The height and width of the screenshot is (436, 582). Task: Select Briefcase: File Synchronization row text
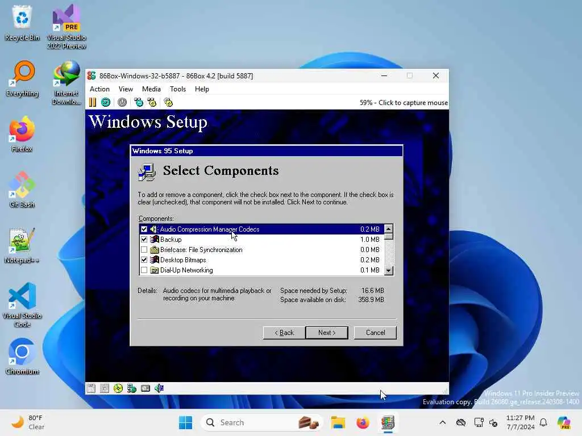click(x=201, y=250)
